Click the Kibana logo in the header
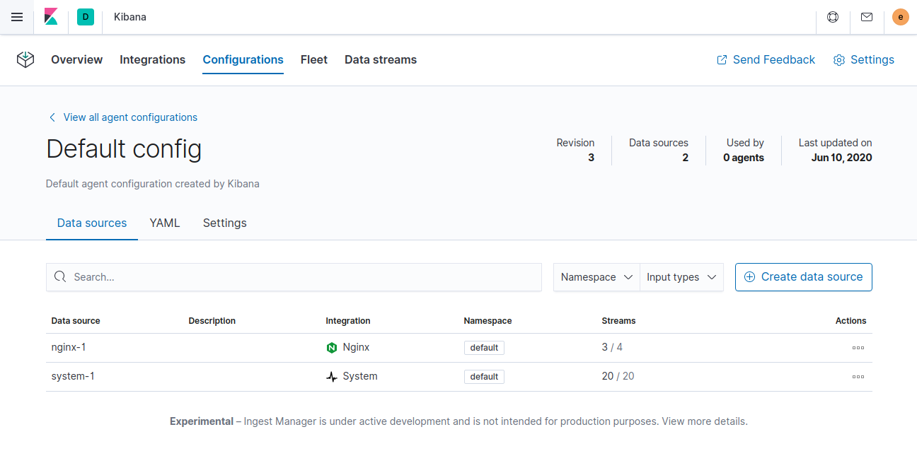Image resolution: width=917 pixels, height=456 pixels. (50, 16)
